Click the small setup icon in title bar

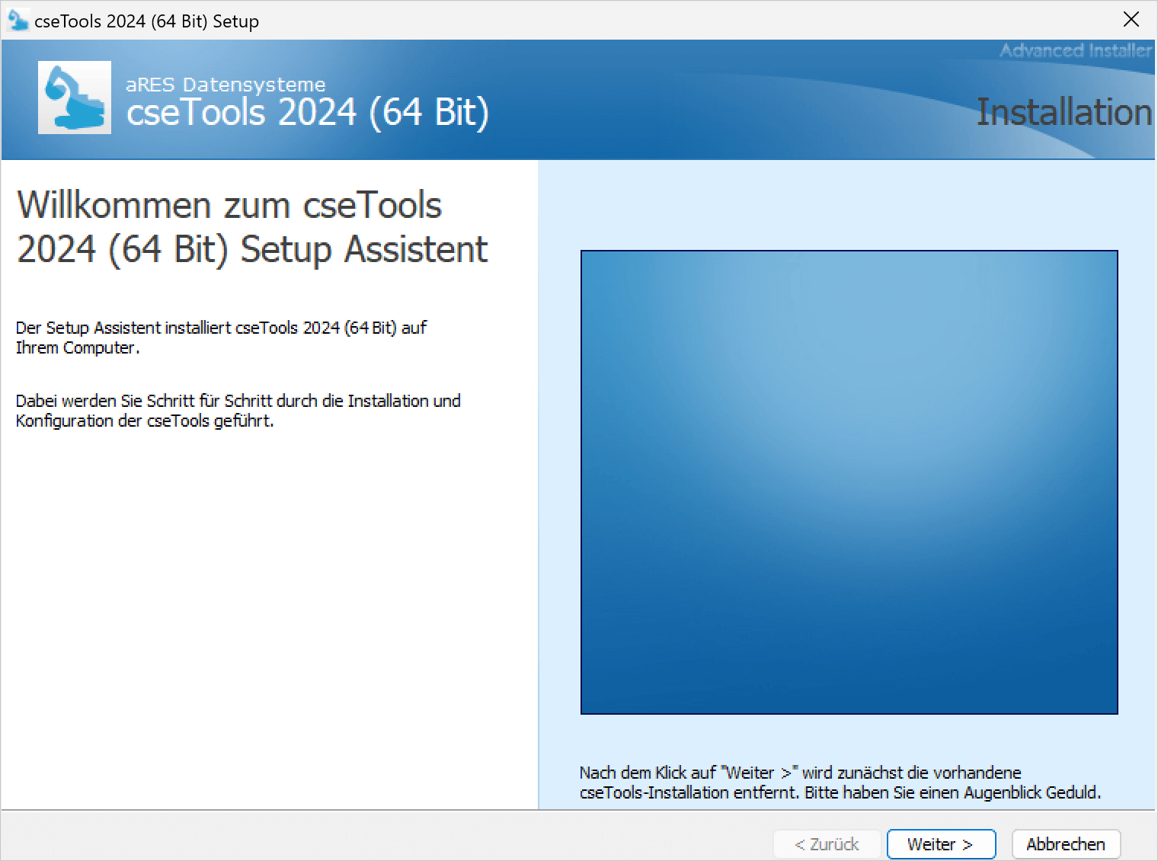18,21
